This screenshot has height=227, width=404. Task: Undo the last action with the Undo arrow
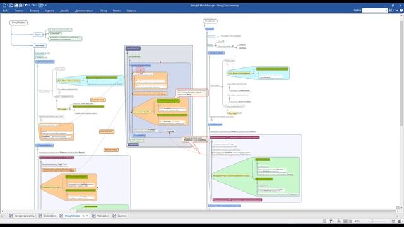pos(26,5)
